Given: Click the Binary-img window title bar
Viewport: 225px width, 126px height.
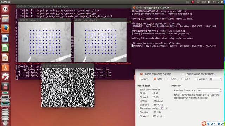Looking at the screenshot, I should (68, 66).
